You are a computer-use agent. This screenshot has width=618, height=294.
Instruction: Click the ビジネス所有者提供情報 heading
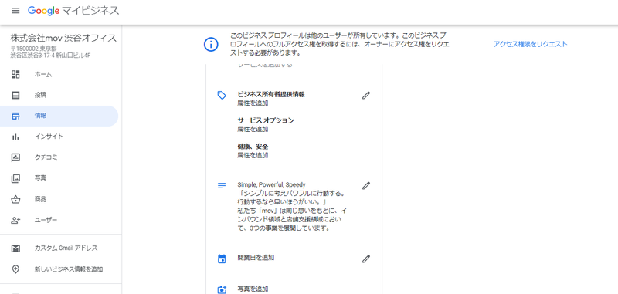tap(271, 94)
